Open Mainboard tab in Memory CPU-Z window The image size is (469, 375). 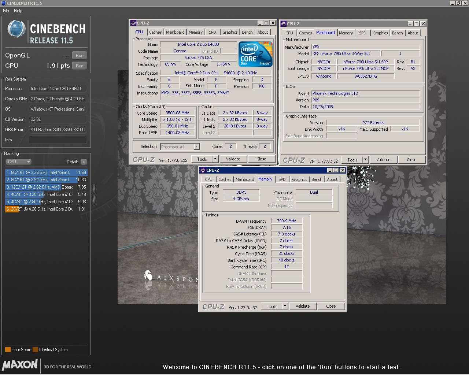point(245,179)
